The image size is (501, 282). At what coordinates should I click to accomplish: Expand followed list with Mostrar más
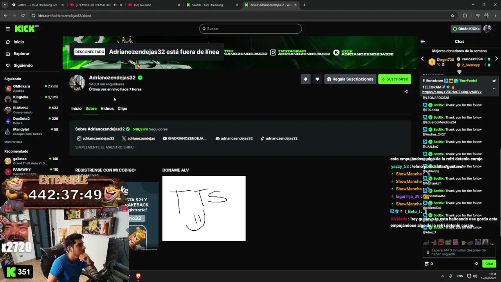coord(13,142)
